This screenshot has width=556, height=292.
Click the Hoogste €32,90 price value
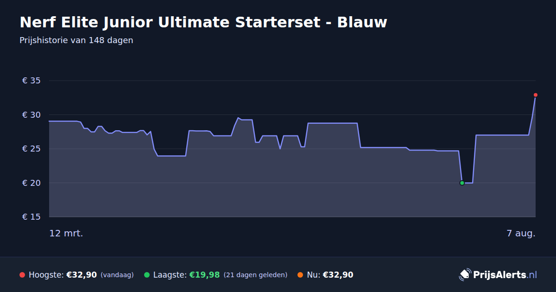[x=82, y=275]
